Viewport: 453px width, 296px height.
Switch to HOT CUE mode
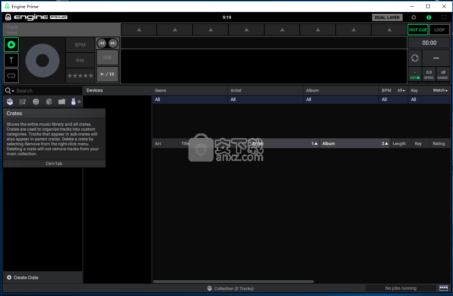(x=418, y=30)
